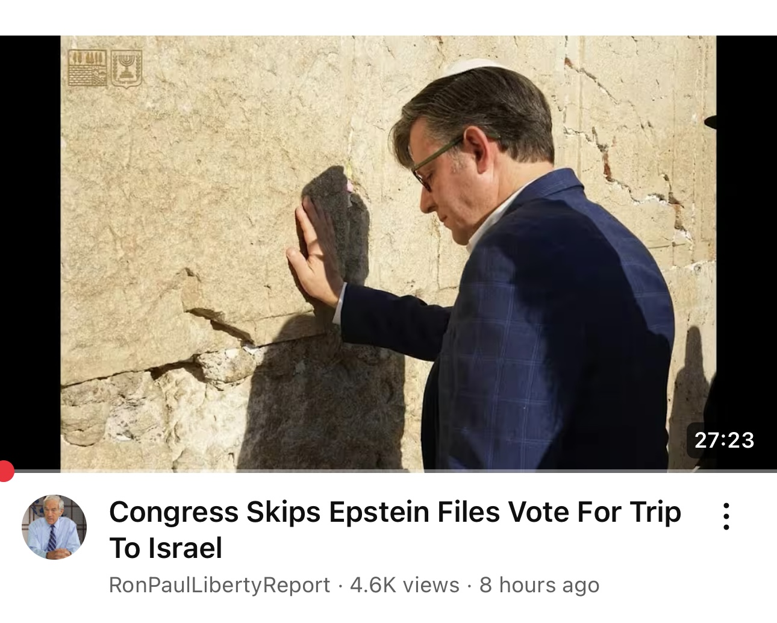
Task: Click the "To Israel" second title line
Action: [166, 548]
